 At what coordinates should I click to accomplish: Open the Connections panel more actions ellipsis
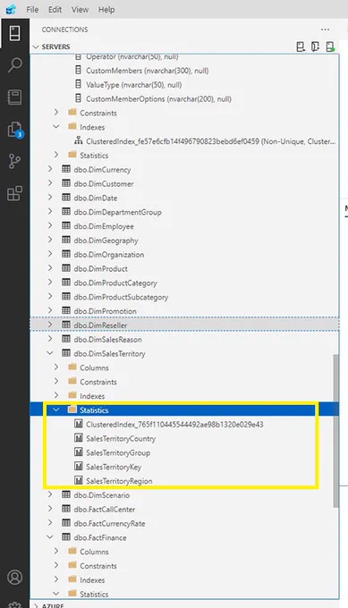(325, 30)
